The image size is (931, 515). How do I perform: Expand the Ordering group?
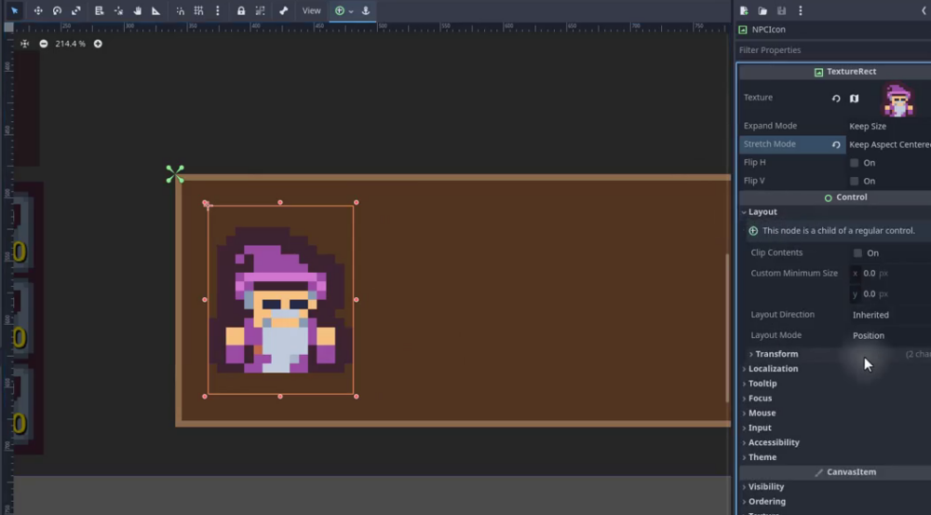(766, 501)
